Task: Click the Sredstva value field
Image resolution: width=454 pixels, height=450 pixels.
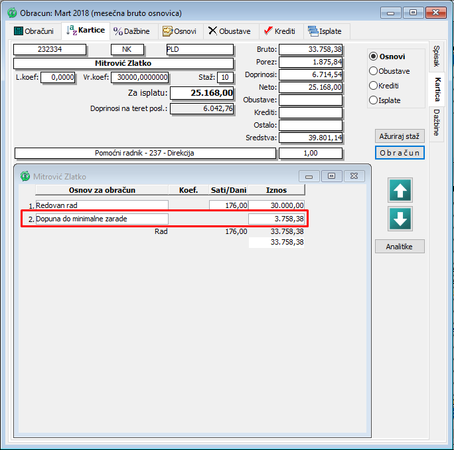Action: (311, 138)
